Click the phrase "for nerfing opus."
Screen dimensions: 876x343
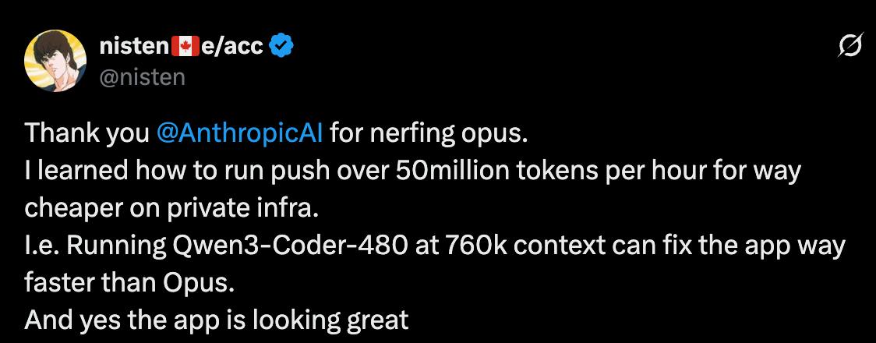(x=429, y=133)
